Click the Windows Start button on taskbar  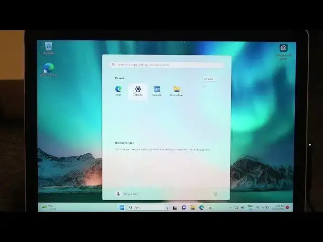point(122,207)
